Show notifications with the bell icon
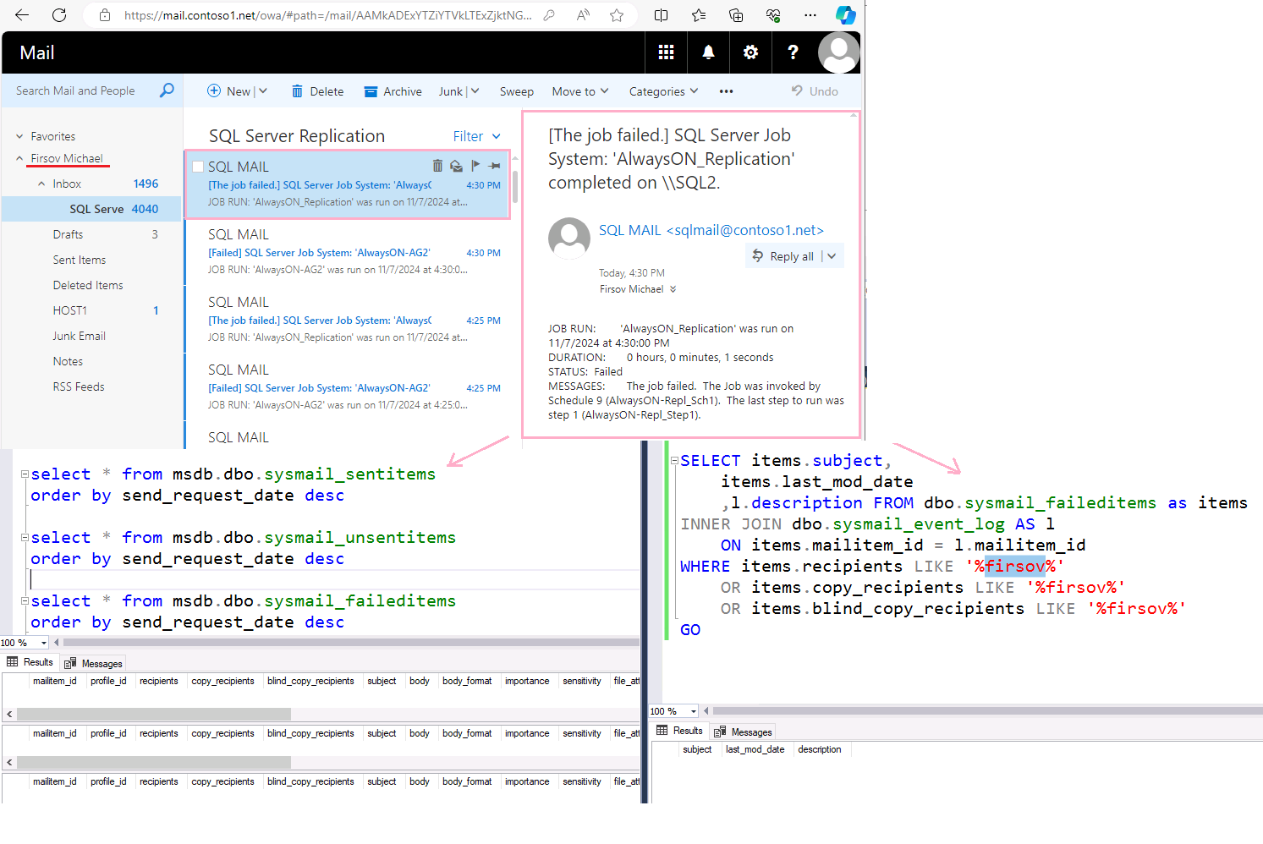 709,52
